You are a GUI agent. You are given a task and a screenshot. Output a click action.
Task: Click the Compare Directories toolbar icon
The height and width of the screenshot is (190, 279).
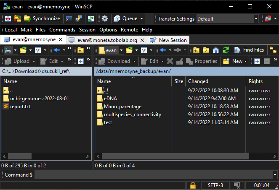coord(8,18)
